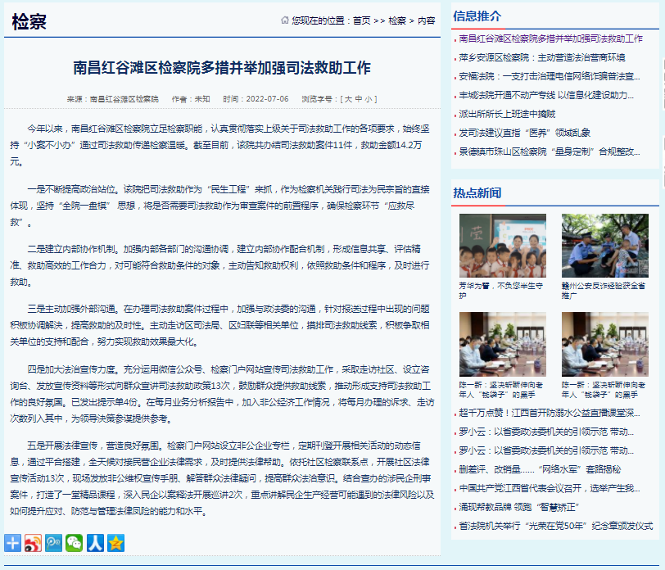Go to 首页 in the breadcrumb
This screenshot has width=665, height=570.
click(361, 20)
